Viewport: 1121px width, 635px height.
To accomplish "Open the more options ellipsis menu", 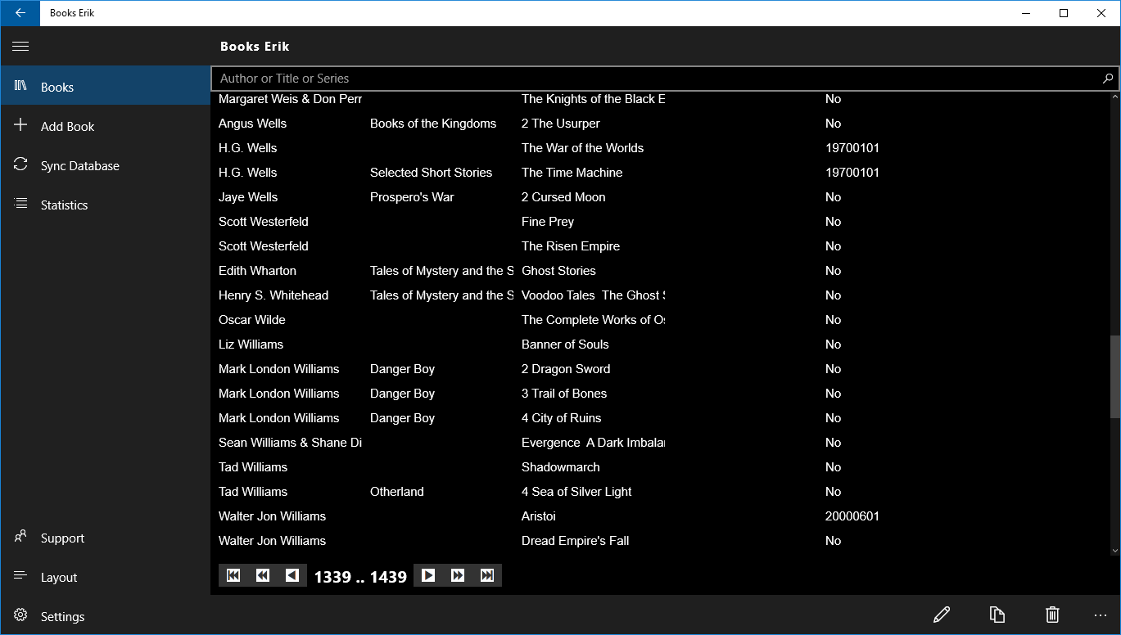I will tap(1100, 615).
